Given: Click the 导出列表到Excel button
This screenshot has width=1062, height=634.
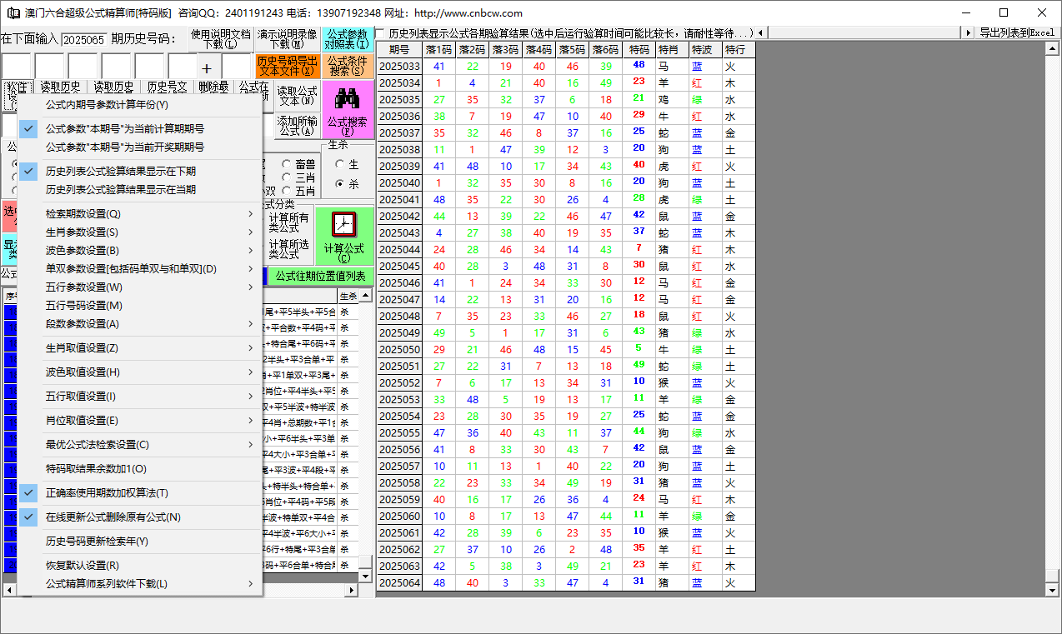Looking at the screenshot, I should click(1016, 32).
